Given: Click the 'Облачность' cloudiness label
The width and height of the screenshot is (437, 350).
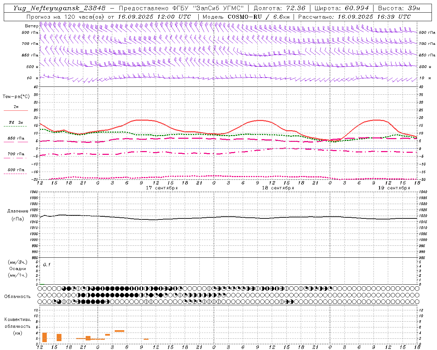Looking at the screenshot, I should pos(17,297).
